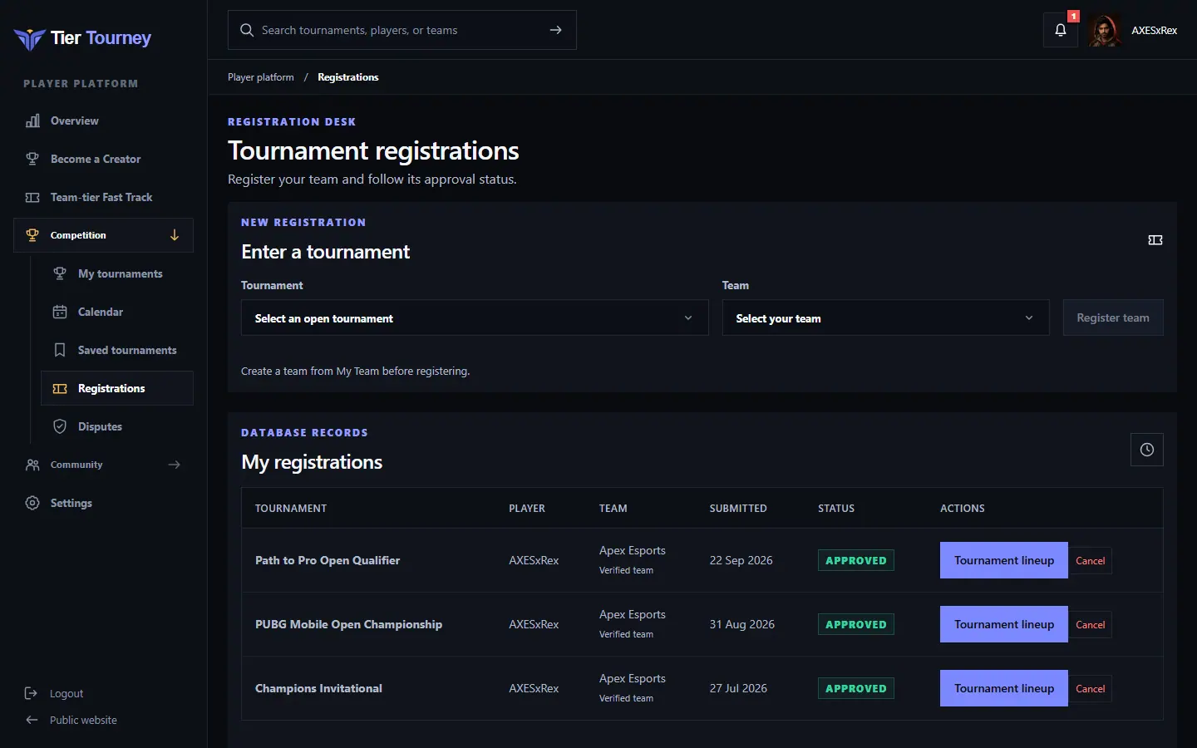The height and width of the screenshot is (748, 1197).
Task: Click the search magnifier icon
Action: 247,30
